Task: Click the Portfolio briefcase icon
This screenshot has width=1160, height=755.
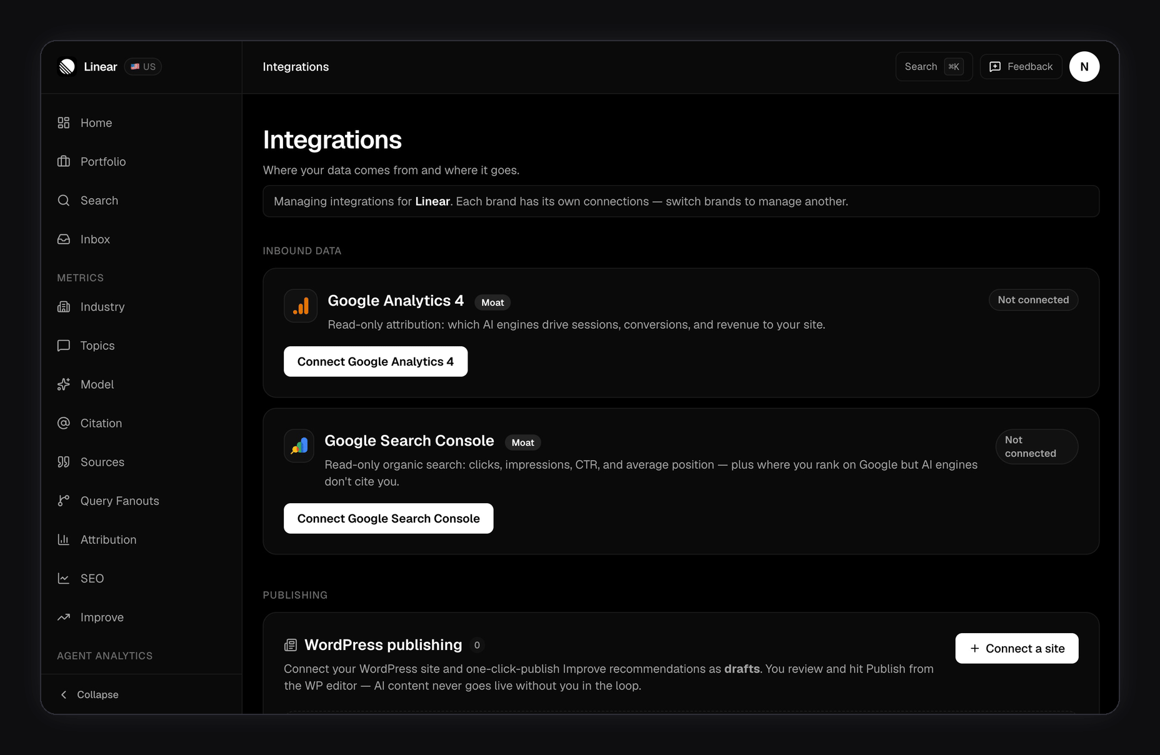Action: click(x=64, y=162)
